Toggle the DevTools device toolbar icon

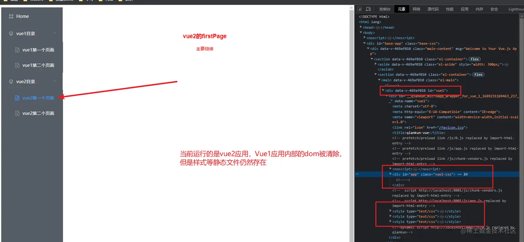point(368,9)
